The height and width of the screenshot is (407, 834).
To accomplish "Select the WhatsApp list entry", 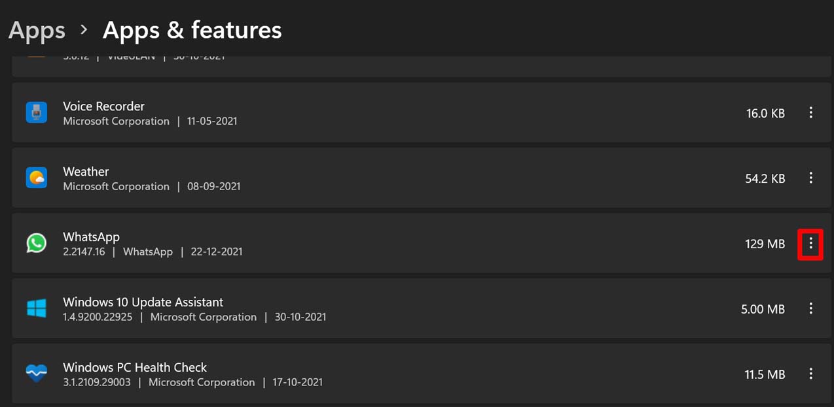I will [x=393, y=243].
